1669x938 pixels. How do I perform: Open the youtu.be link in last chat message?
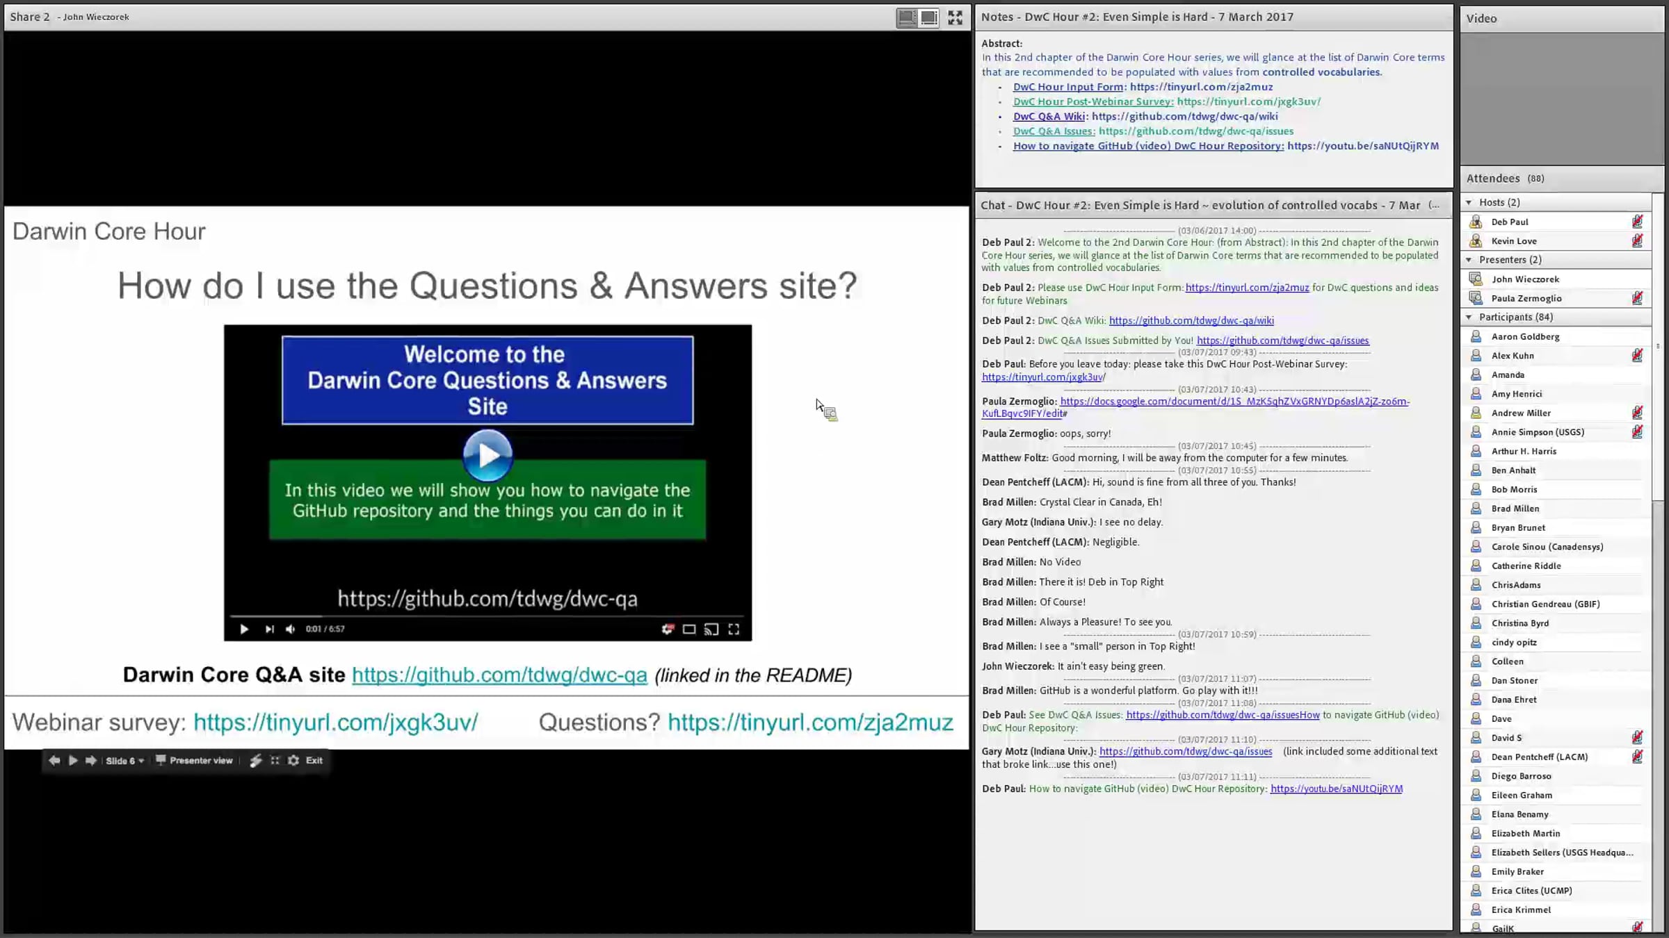coord(1336,789)
